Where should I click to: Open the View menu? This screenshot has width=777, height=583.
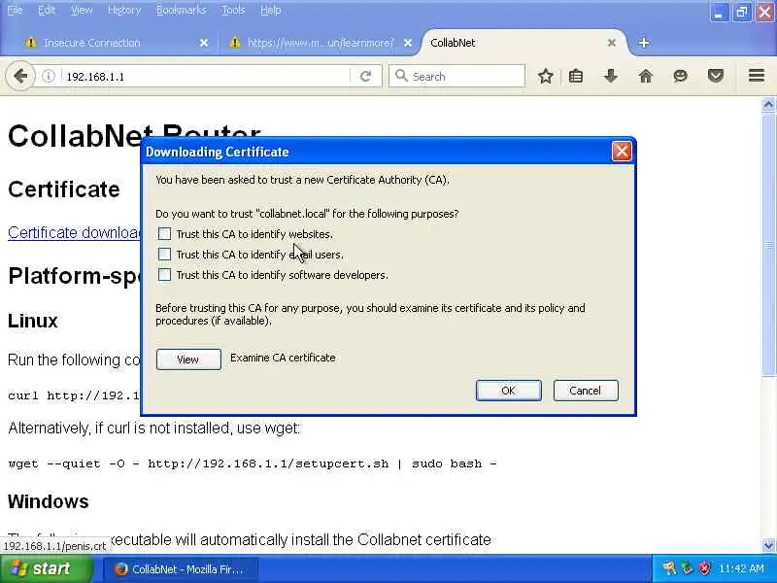(82, 10)
